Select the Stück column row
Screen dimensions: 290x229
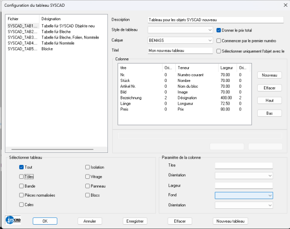(185, 81)
